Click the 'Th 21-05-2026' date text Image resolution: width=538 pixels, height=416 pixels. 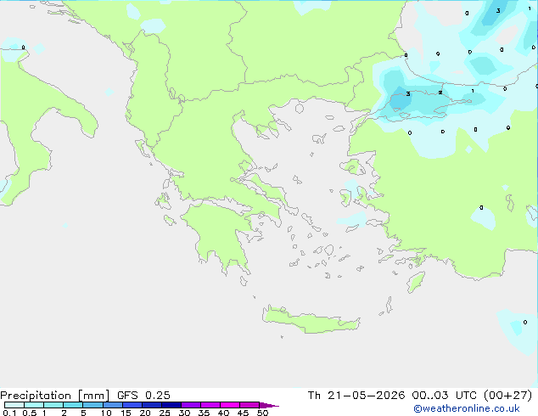click(x=356, y=396)
